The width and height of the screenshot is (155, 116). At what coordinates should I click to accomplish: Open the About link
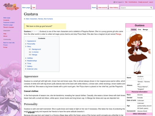(x=5, y=36)
